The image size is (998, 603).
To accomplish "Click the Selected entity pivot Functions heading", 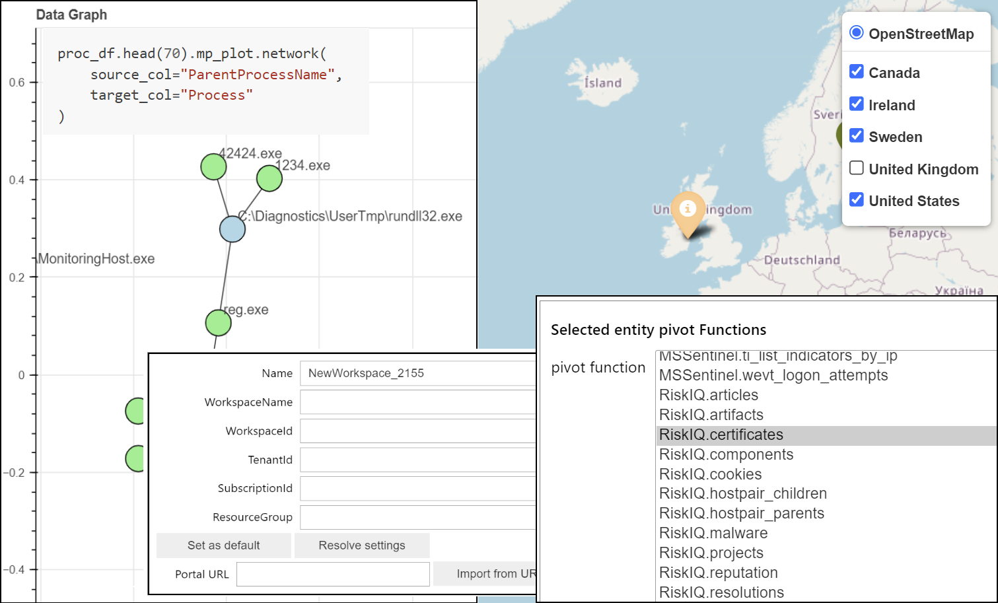I will click(659, 330).
